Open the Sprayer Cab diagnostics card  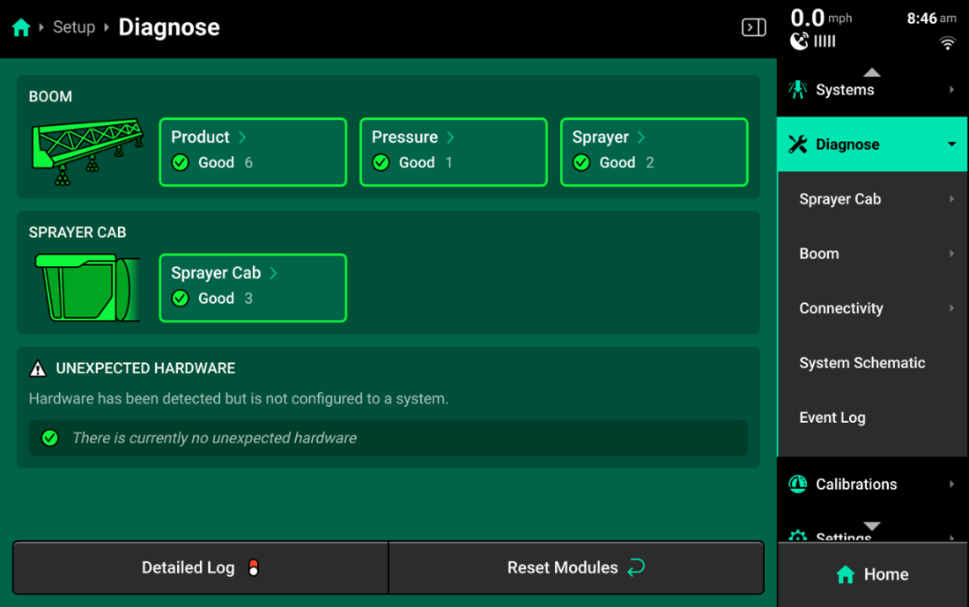253,288
